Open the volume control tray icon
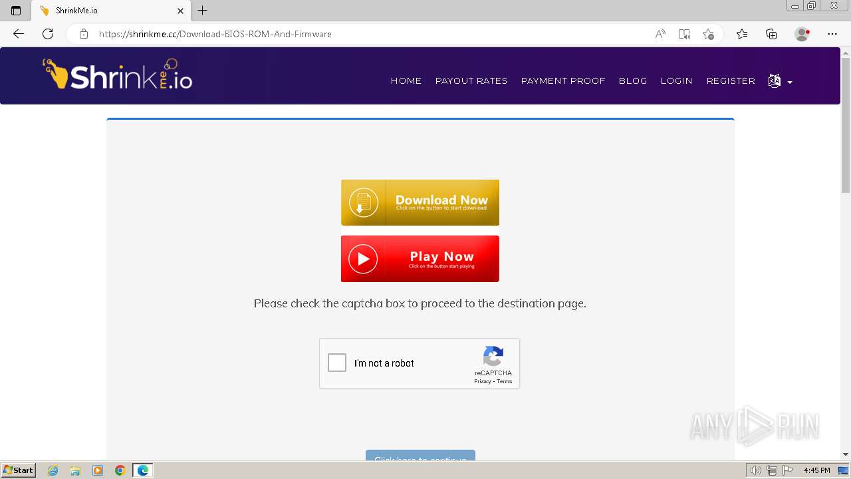The width and height of the screenshot is (851, 479). coord(756,470)
